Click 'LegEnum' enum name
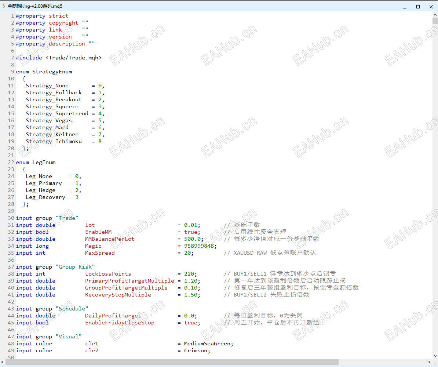Viewport: 438px width, 367px height. (44, 162)
